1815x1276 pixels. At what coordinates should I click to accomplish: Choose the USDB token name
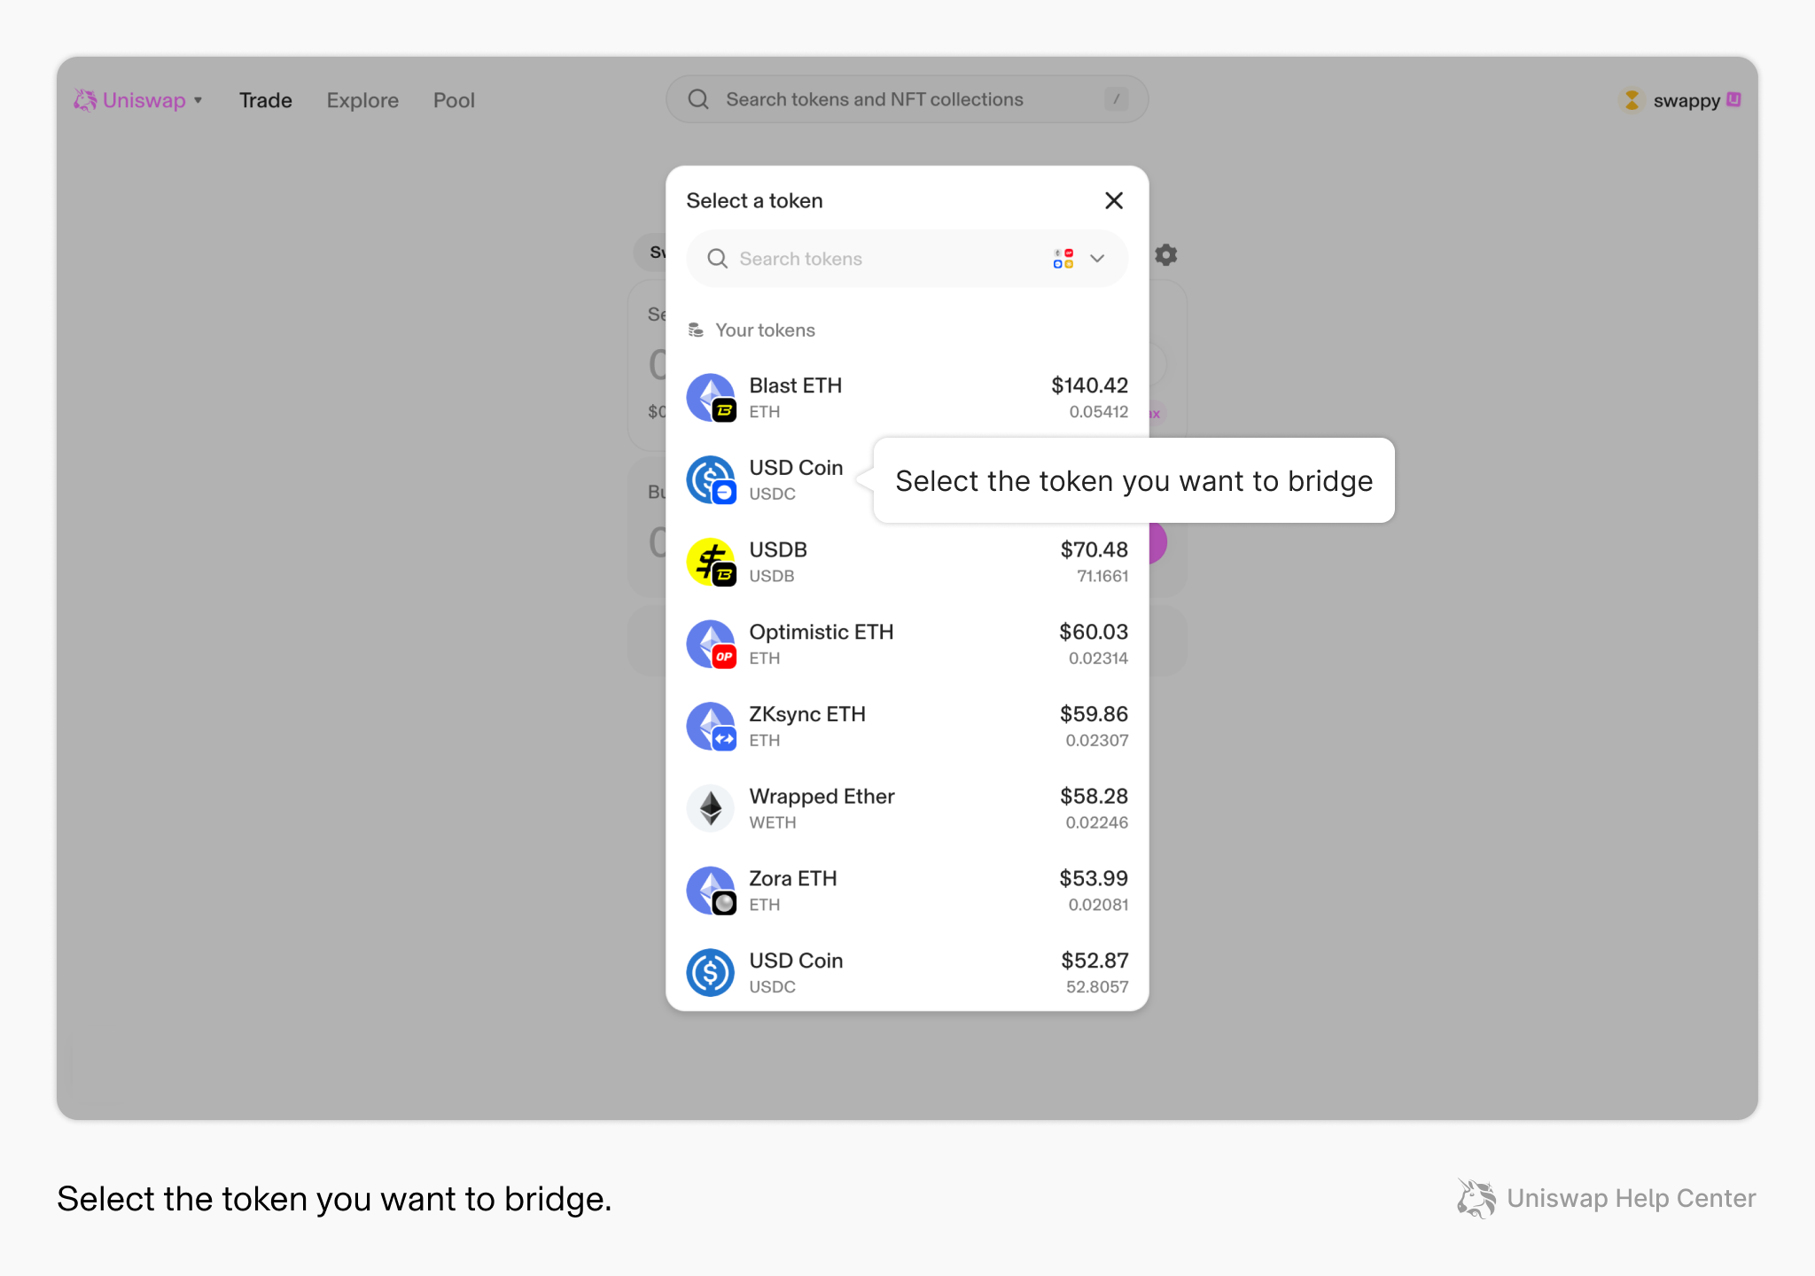(x=778, y=549)
